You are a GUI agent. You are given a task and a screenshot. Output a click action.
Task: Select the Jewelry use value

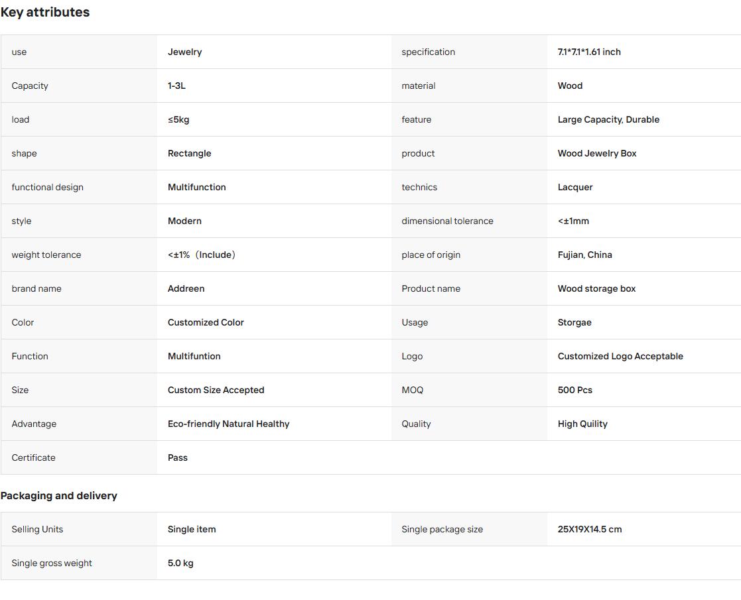[185, 52]
